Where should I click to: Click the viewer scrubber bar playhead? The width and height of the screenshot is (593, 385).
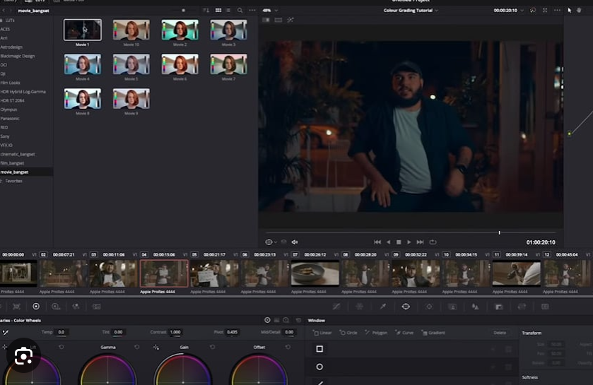pos(499,232)
